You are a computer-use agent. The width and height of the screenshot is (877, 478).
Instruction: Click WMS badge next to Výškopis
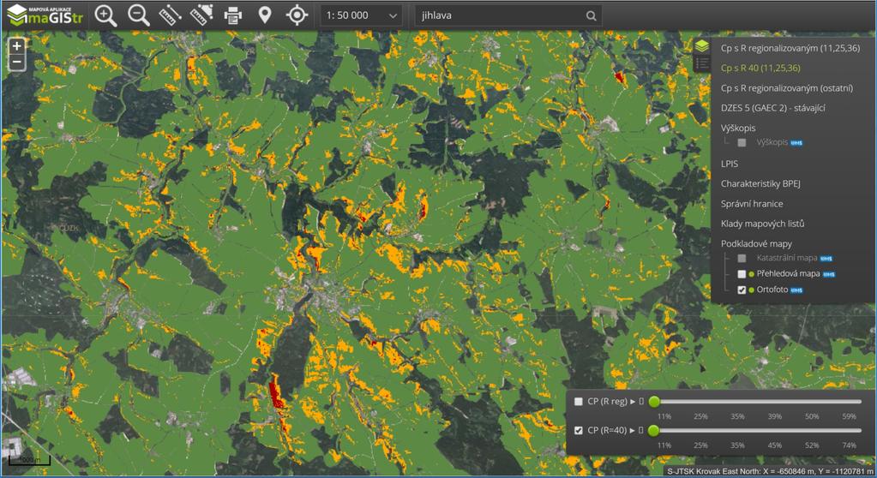[x=796, y=143]
